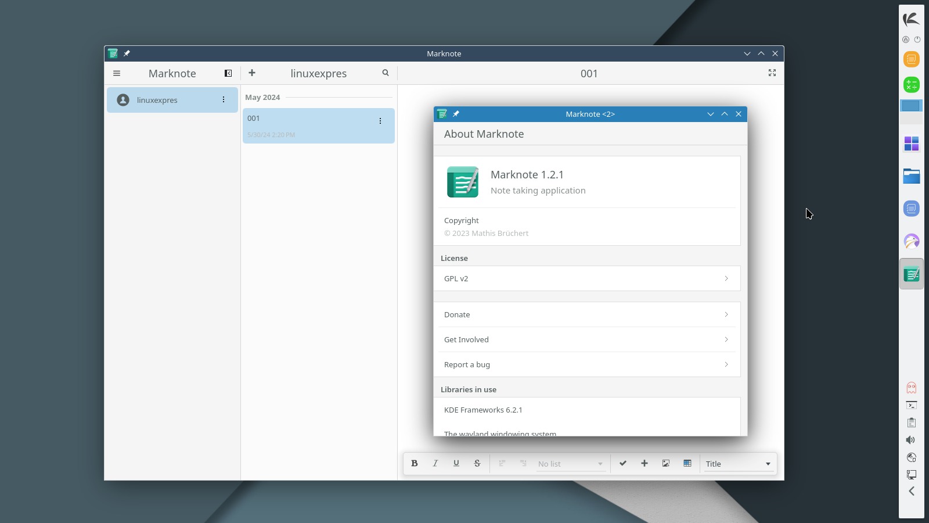
Task: Insert link with plus icon in editor toolbar
Action: pyautogui.click(x=644, y=463)
